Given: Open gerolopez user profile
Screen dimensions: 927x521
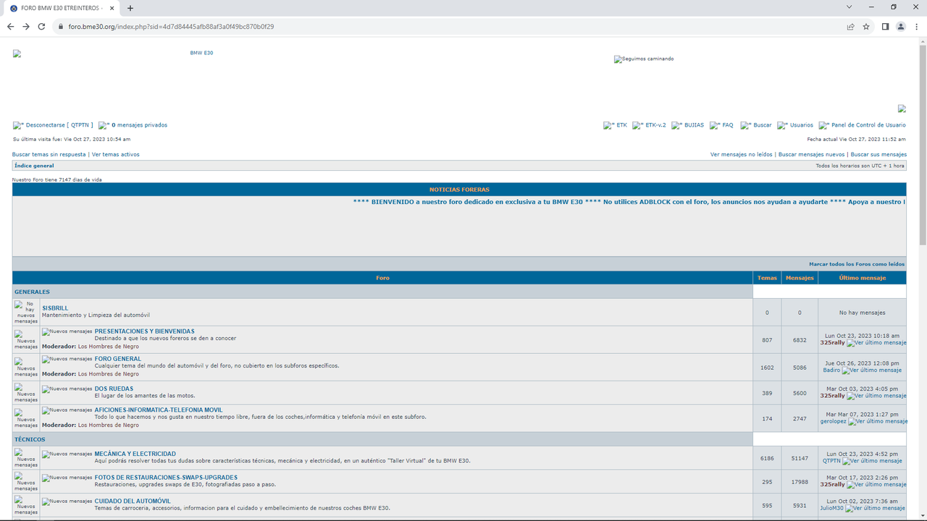Looking at the screenshot, I should click(833, 421).
